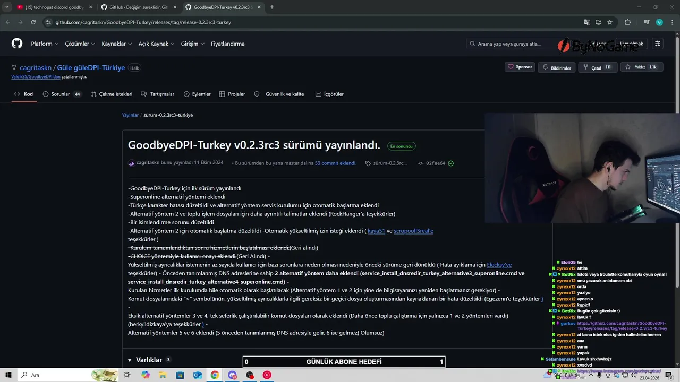Close the technopat discord YouTube tab
680x382 pixels.
90,7
